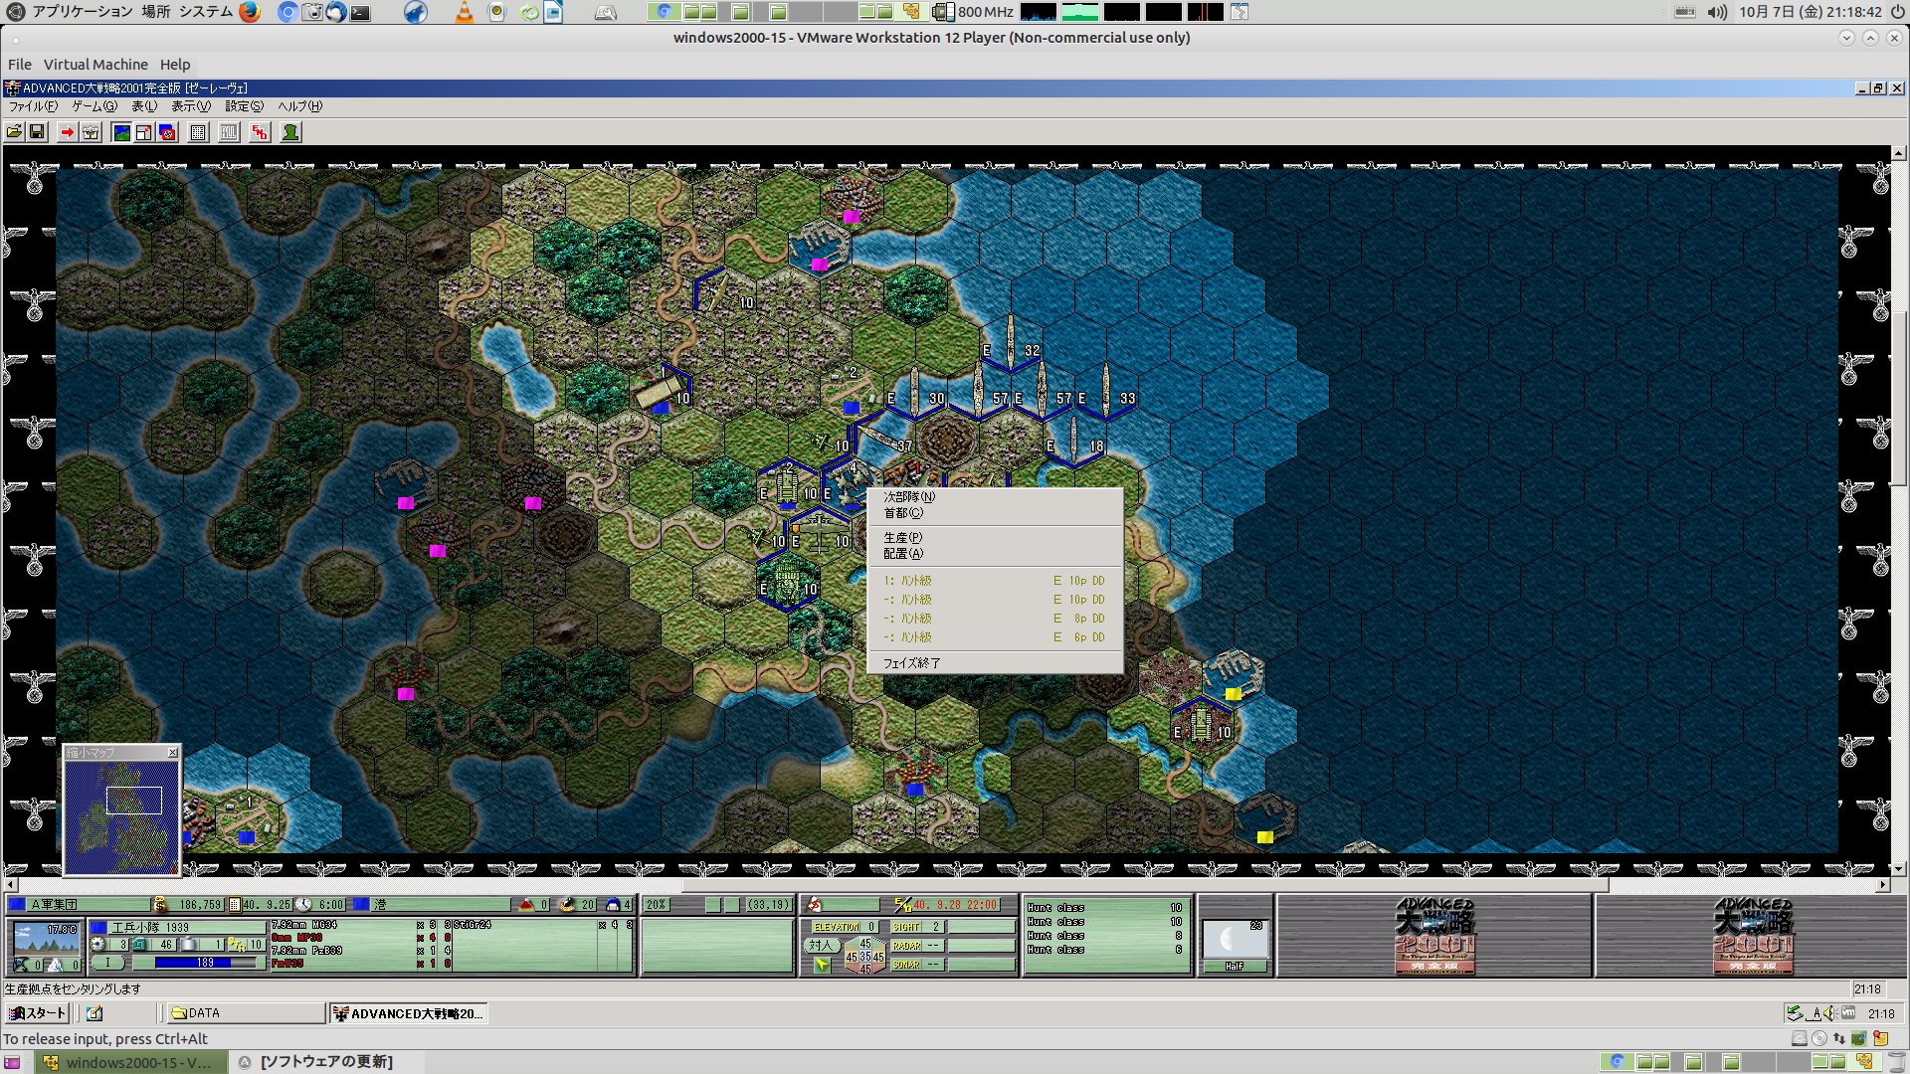Open VMware Virtual Machine menu
Screen dimensions: 1910x1074
click(x=95, y=65)
